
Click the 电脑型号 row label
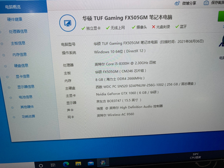click(x=68, y=44)
